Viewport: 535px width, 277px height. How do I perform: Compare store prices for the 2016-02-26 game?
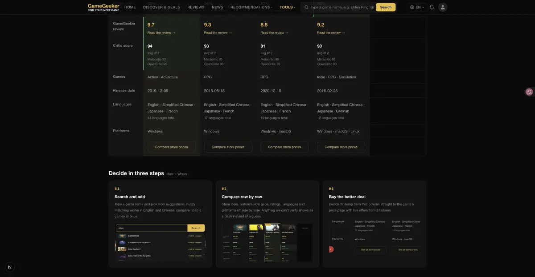(x=341, y=147)
